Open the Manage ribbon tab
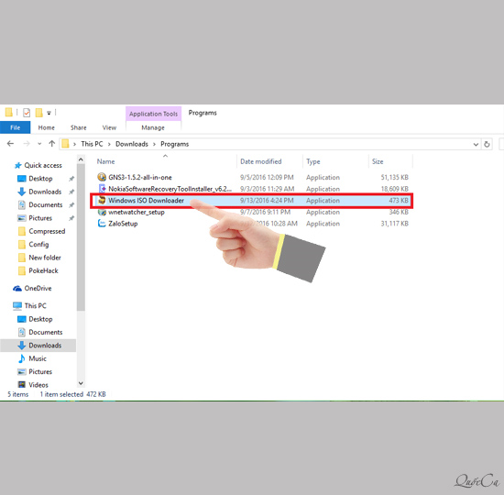This screenshot has width=504, height=495. point(153,127)
